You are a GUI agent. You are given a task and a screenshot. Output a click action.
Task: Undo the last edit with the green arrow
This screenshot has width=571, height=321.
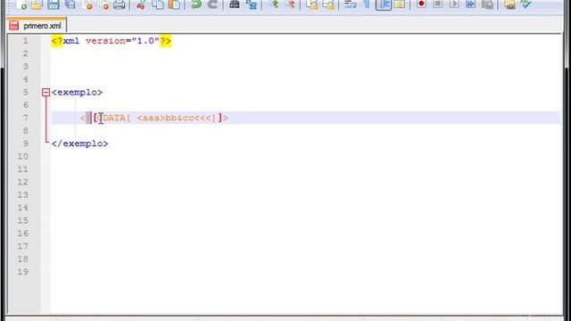(x=196, y=4)
